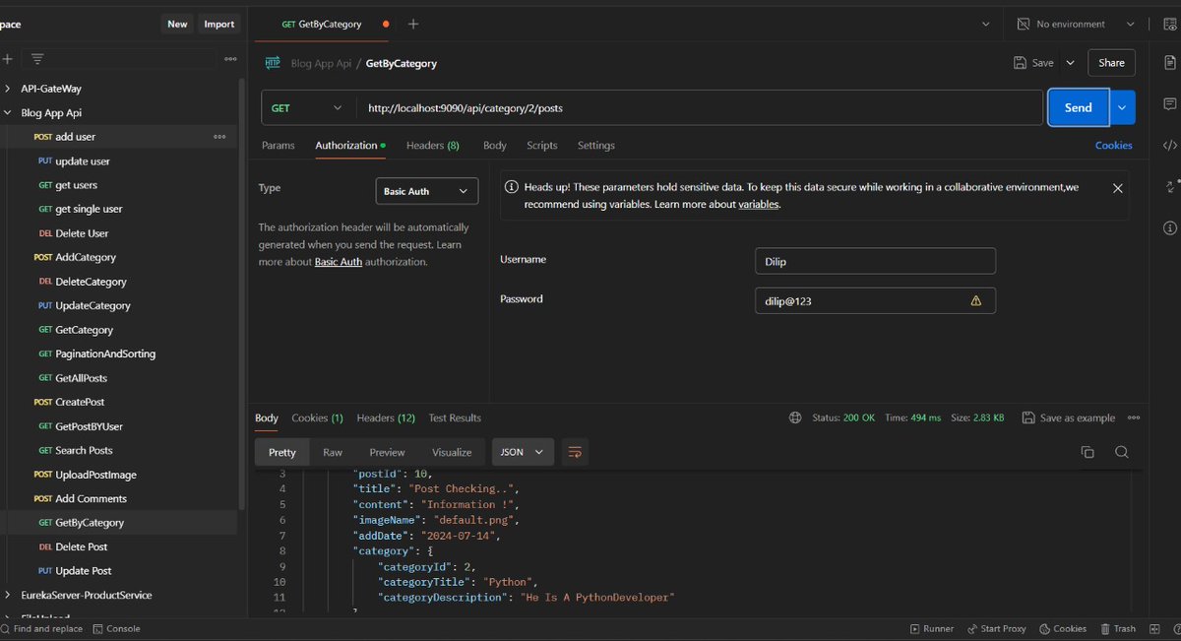Follow the variables link in banner
Viewport: 1181px width, 641px height.
759,205
